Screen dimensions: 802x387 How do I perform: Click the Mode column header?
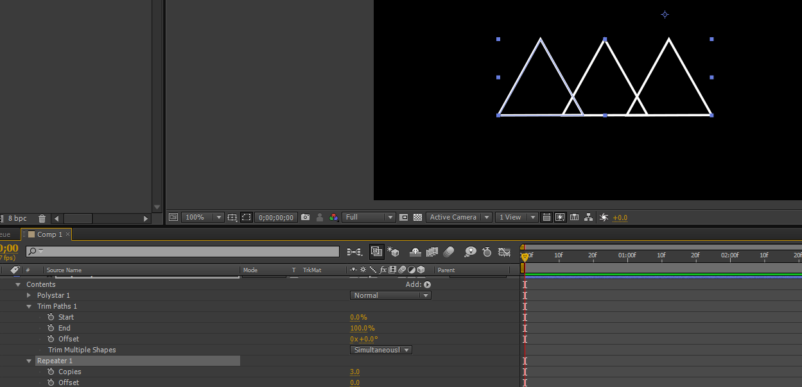tap(250, 270)
